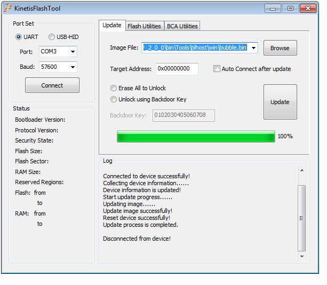
Task: Click the green progress bar
Action: 196,137
